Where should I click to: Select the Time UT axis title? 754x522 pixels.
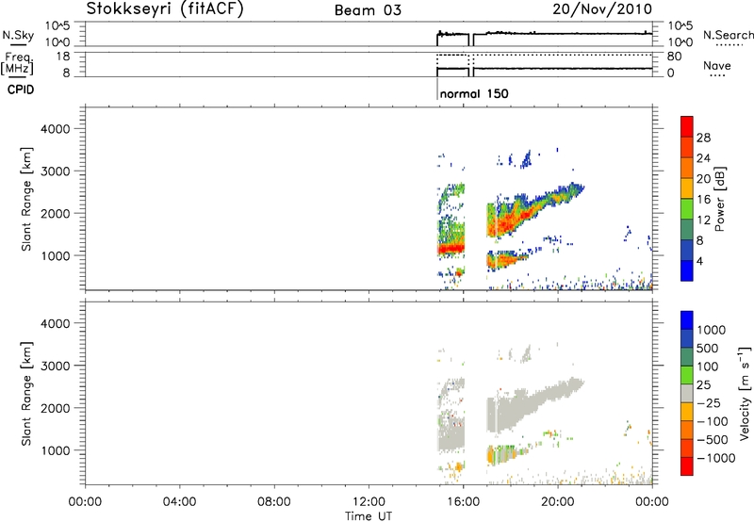pyautogui.click(x=369, y=516)
